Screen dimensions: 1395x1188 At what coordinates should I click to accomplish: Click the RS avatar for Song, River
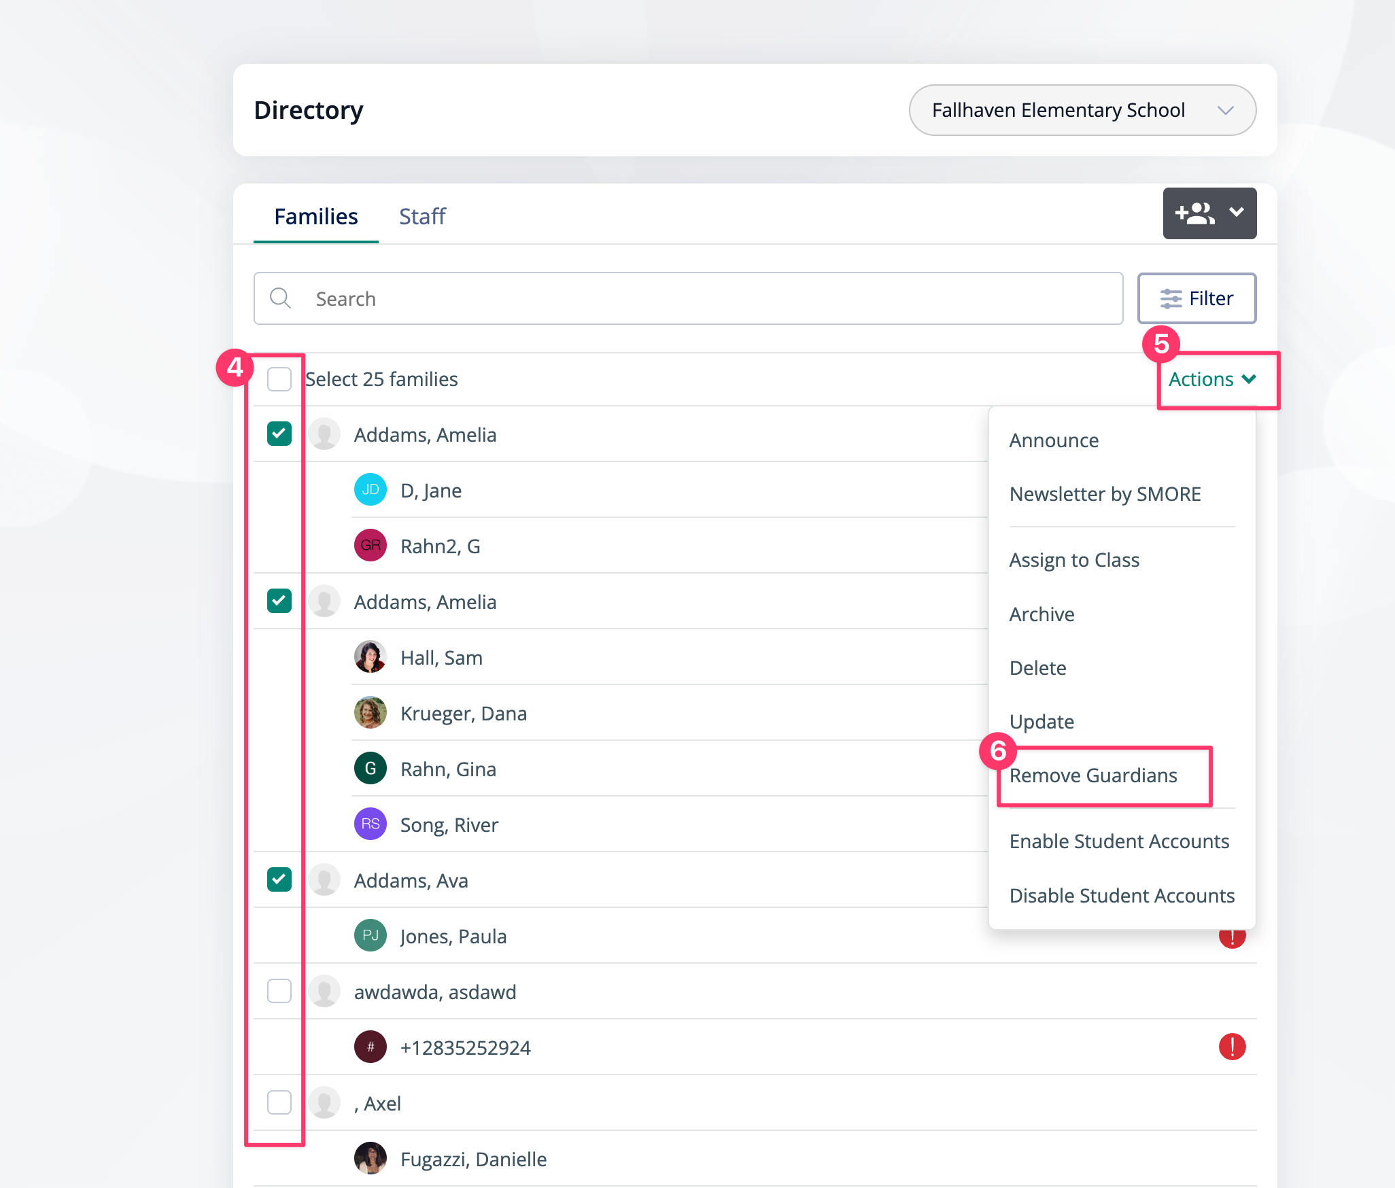pos(371,824)
